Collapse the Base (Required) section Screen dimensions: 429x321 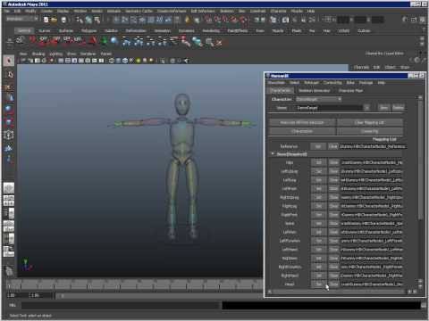tap(273, 154)
